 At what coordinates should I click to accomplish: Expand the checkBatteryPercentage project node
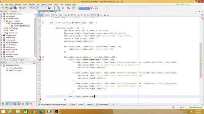click(2, 14)
